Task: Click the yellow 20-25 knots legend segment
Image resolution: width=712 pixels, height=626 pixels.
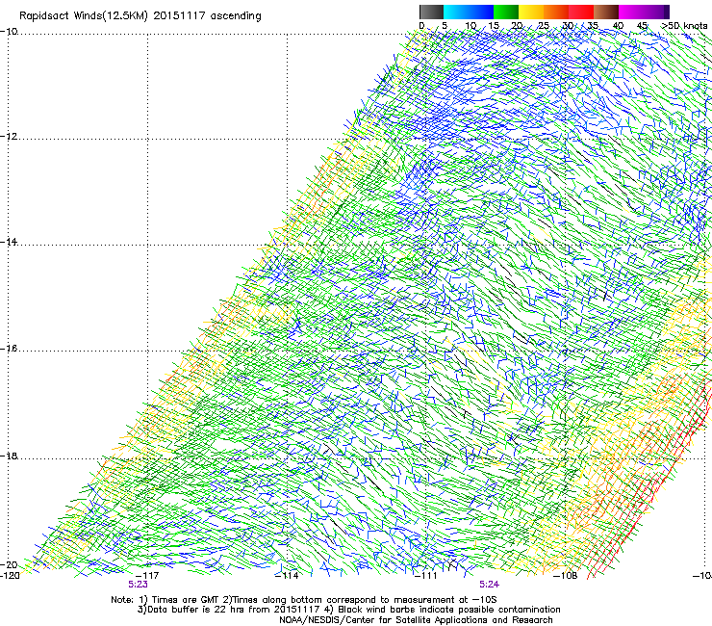Action: point(531,12)
